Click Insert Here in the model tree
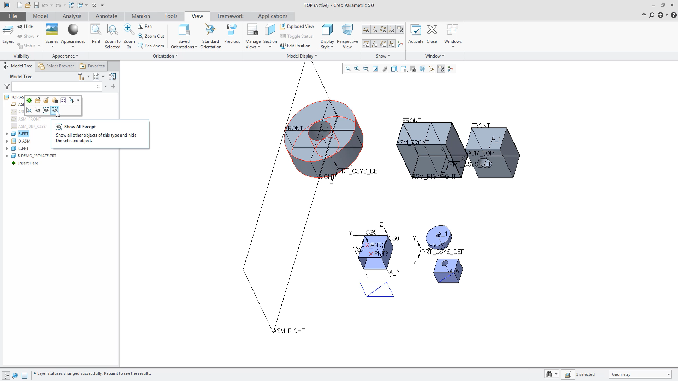This screenshot has width=678, height=381. coord(28,163)
